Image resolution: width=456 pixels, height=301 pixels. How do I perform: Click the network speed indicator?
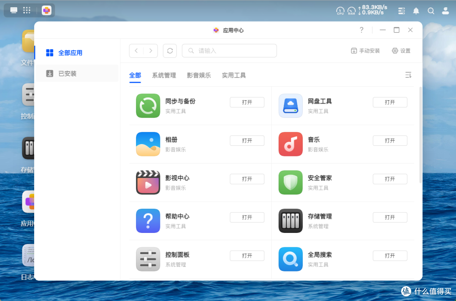372,10
